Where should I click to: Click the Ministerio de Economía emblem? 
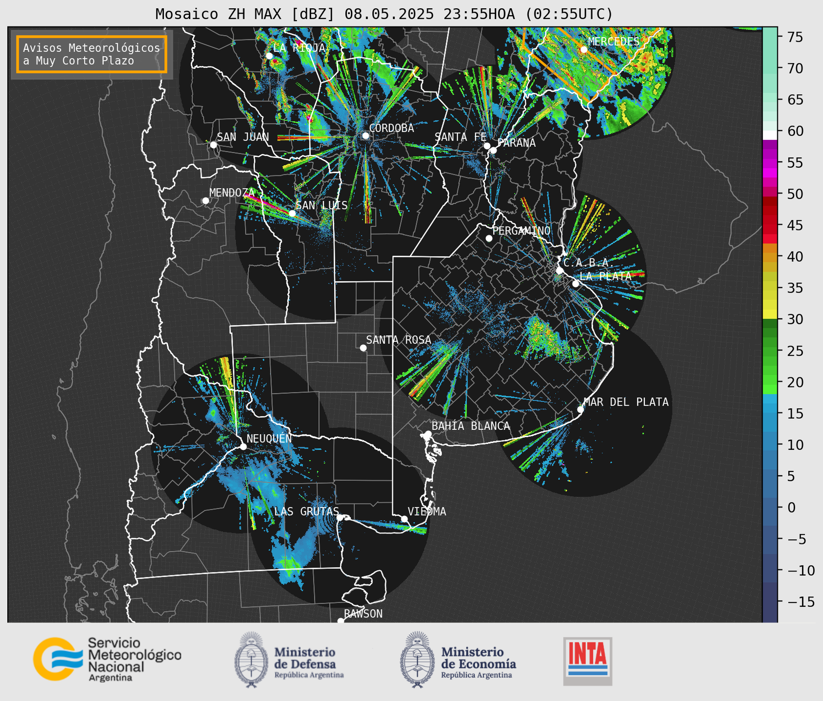click(417, 660)
